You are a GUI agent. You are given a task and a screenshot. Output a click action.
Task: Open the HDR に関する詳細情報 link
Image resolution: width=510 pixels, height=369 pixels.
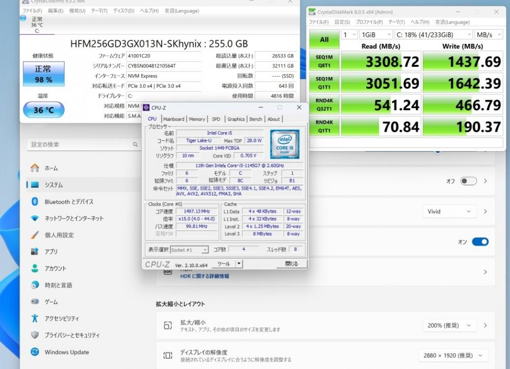(205, 276)
